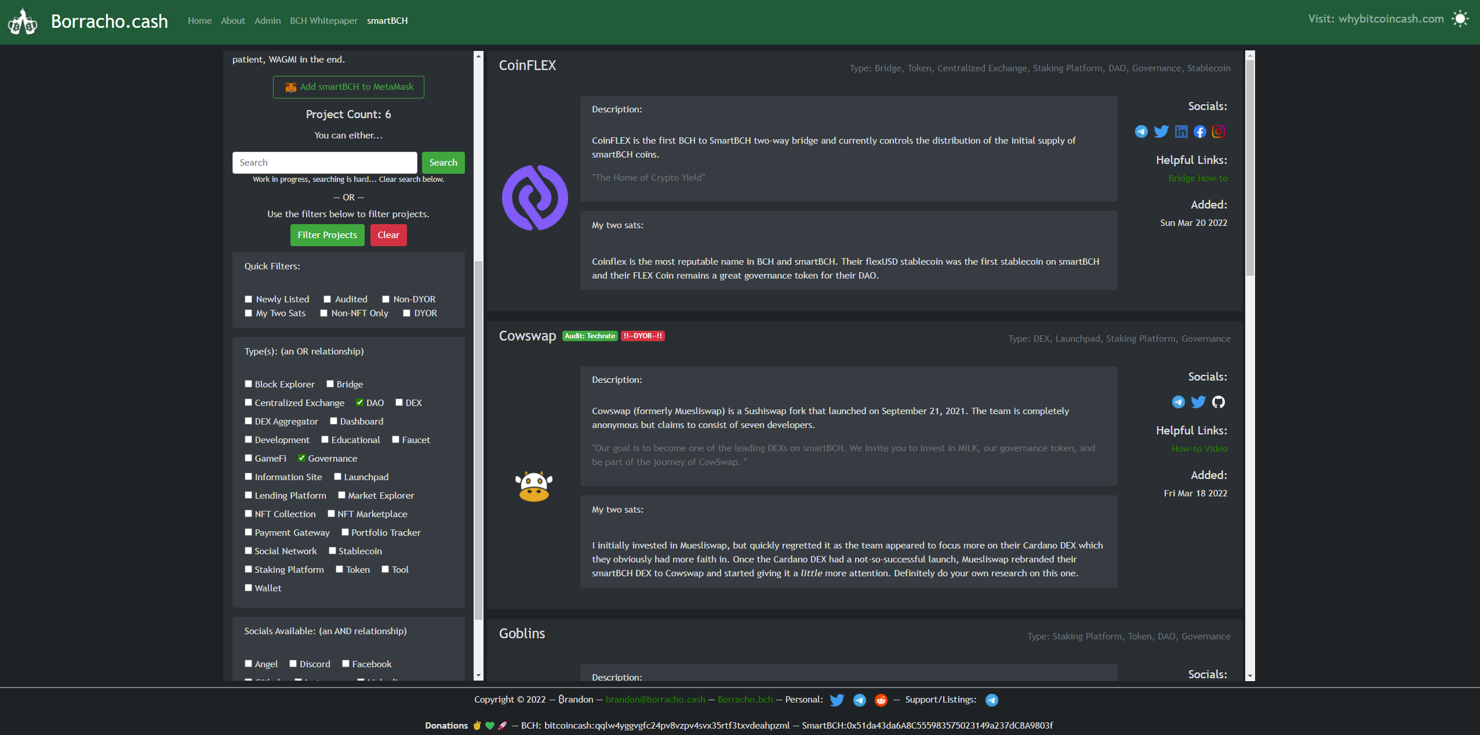
Task: Click the Audit: Techrate badge
Action: [590, 336]
